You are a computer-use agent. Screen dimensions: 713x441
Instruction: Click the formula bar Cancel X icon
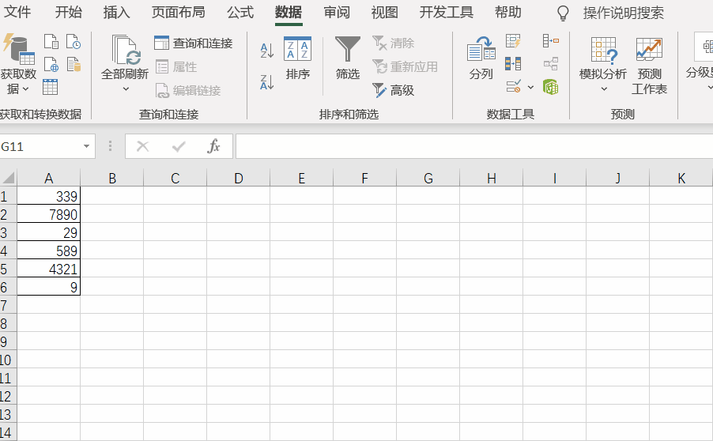[143, 146]
